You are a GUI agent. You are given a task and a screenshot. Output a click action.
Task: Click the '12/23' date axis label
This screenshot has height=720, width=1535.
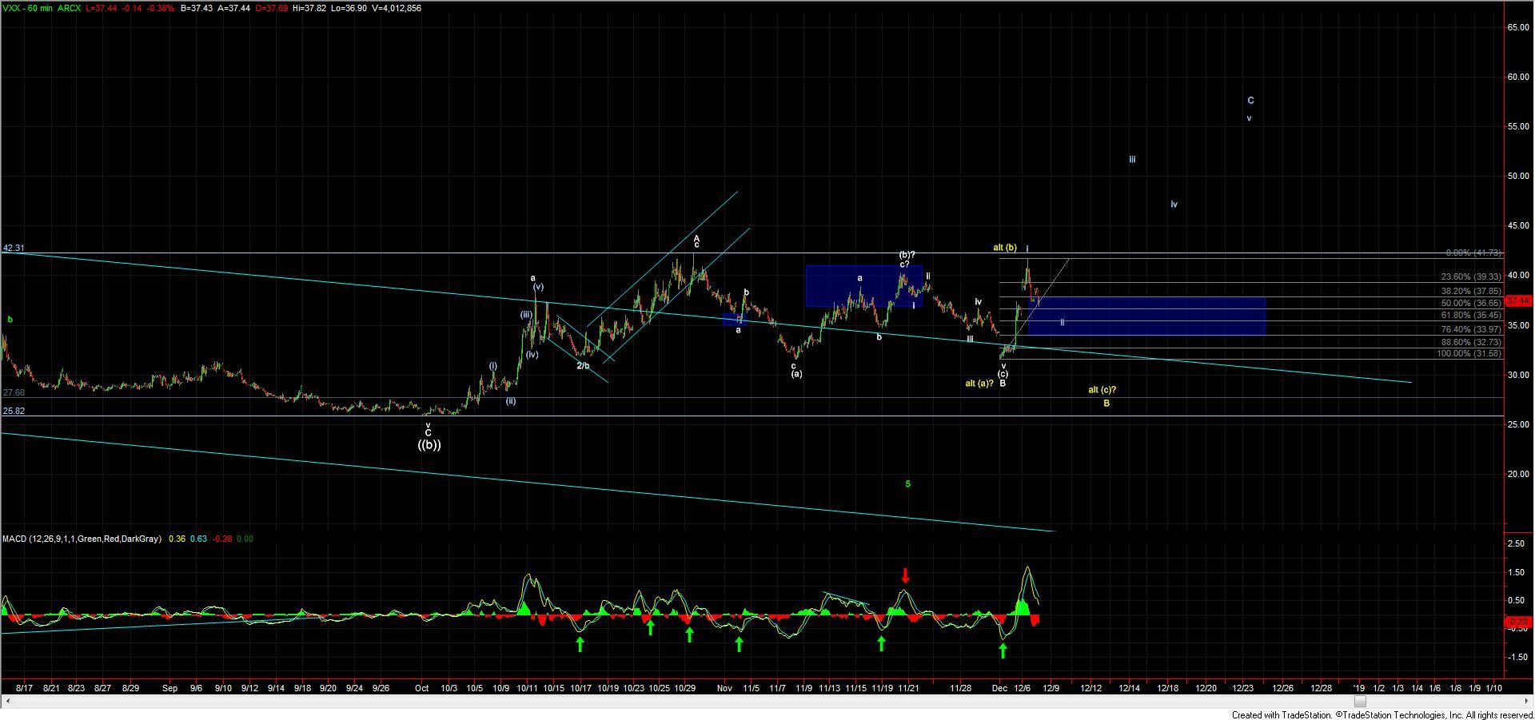coord(1242,688)
